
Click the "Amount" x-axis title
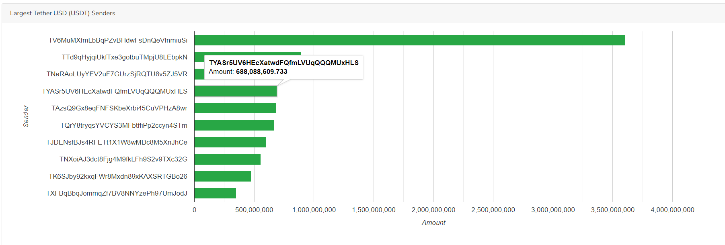tap(433, 223)
